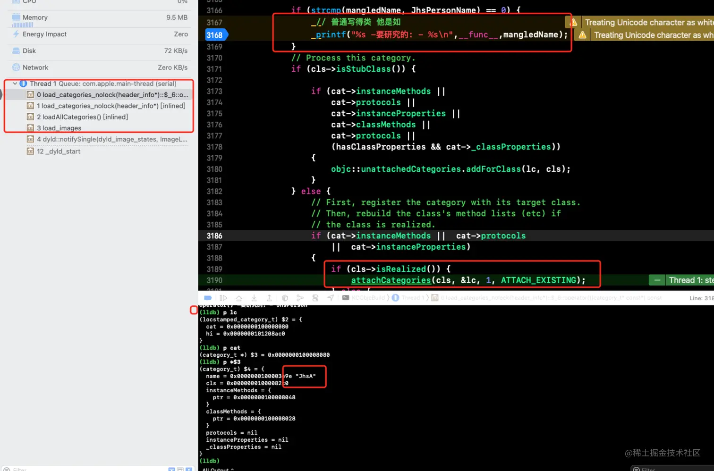
Task: Select frame 1 load_categories_nolock [inlined]
Action: tap(106, 106)
